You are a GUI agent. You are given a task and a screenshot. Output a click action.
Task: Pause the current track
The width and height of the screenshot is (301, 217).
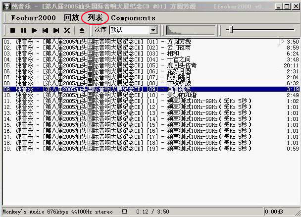pyautogui.click(x=23, y=30)
